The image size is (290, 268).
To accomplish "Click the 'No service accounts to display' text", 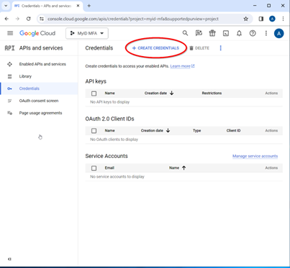I will (117, 177).
